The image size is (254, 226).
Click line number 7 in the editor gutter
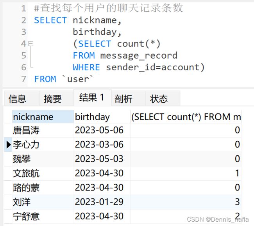(x=24, y=79)
